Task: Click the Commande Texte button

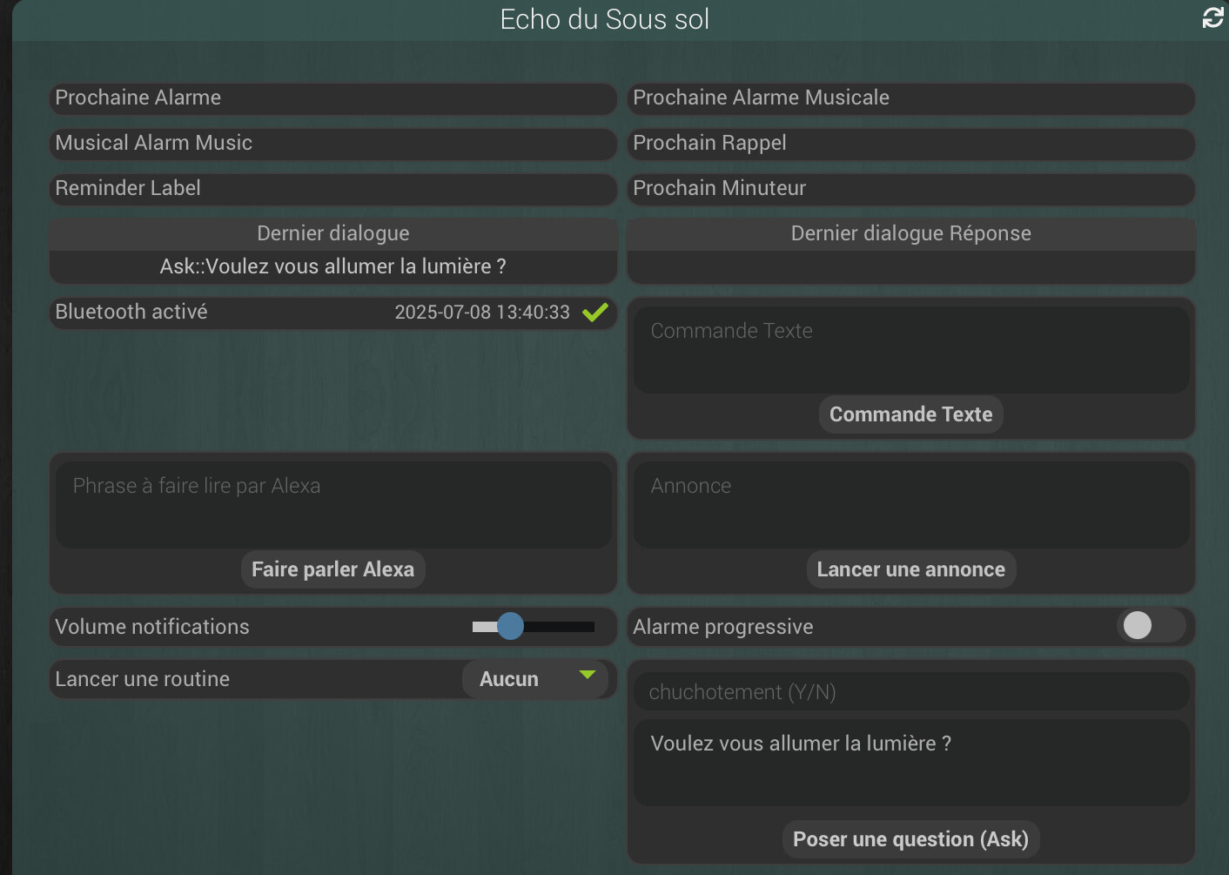Action: pyautogui.click(x=910, y=414)
